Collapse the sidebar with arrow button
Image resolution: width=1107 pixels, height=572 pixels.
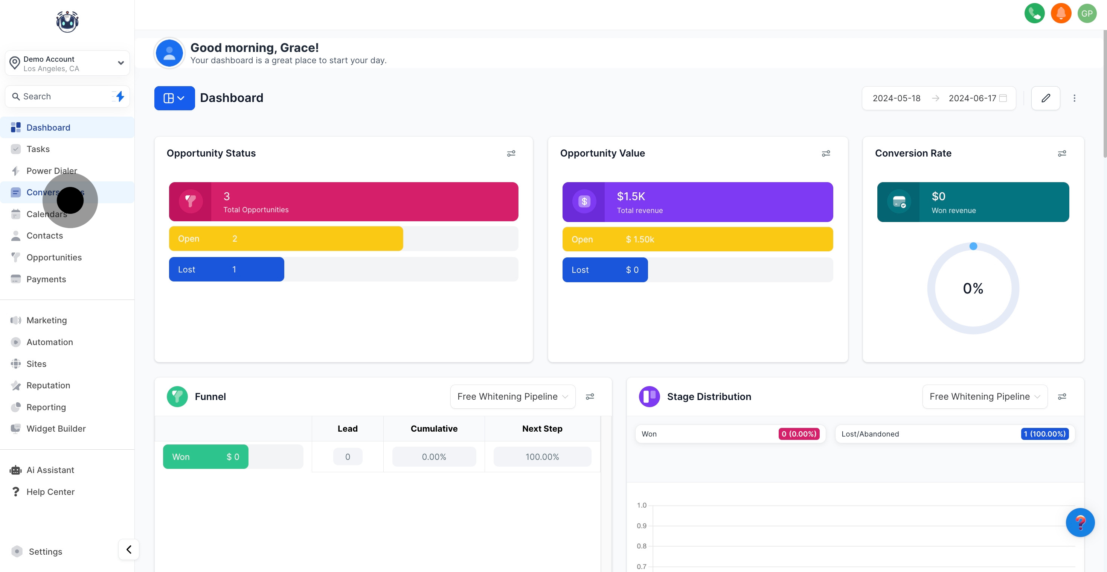point(128,549)
